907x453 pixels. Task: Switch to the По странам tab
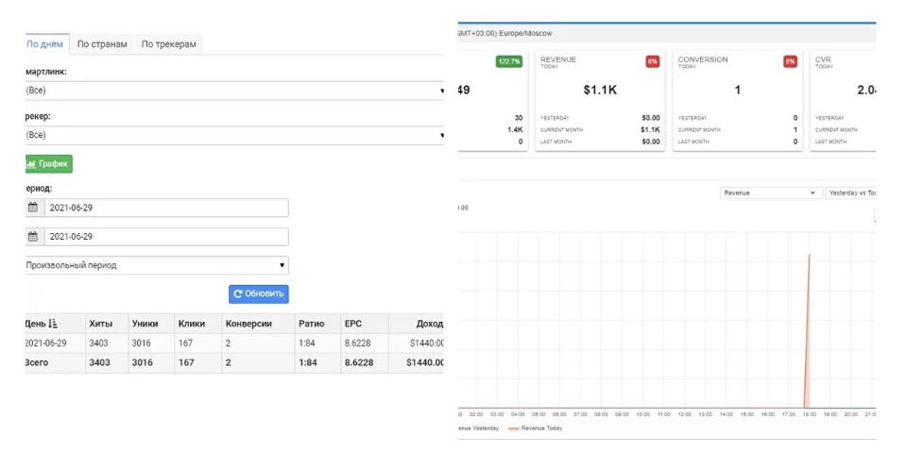102,43
